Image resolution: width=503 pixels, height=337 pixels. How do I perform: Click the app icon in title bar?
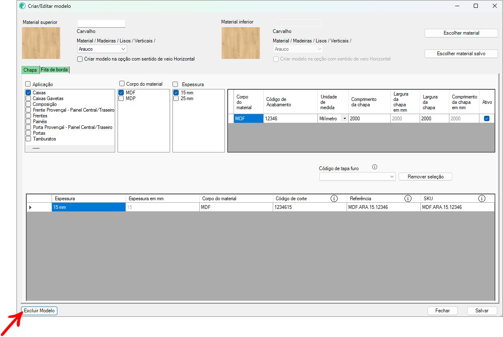pos(22,6)
